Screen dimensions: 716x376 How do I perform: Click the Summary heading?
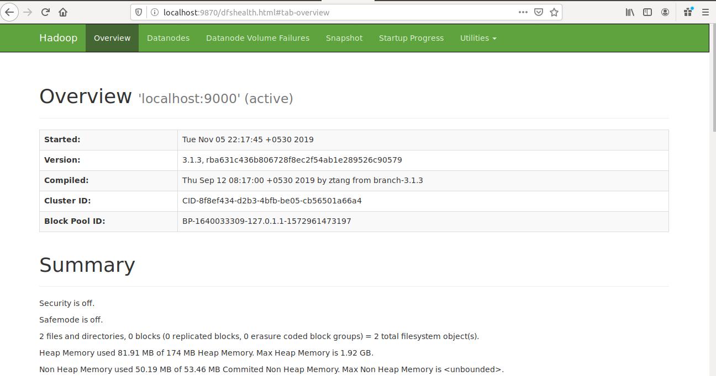(87, 265)
